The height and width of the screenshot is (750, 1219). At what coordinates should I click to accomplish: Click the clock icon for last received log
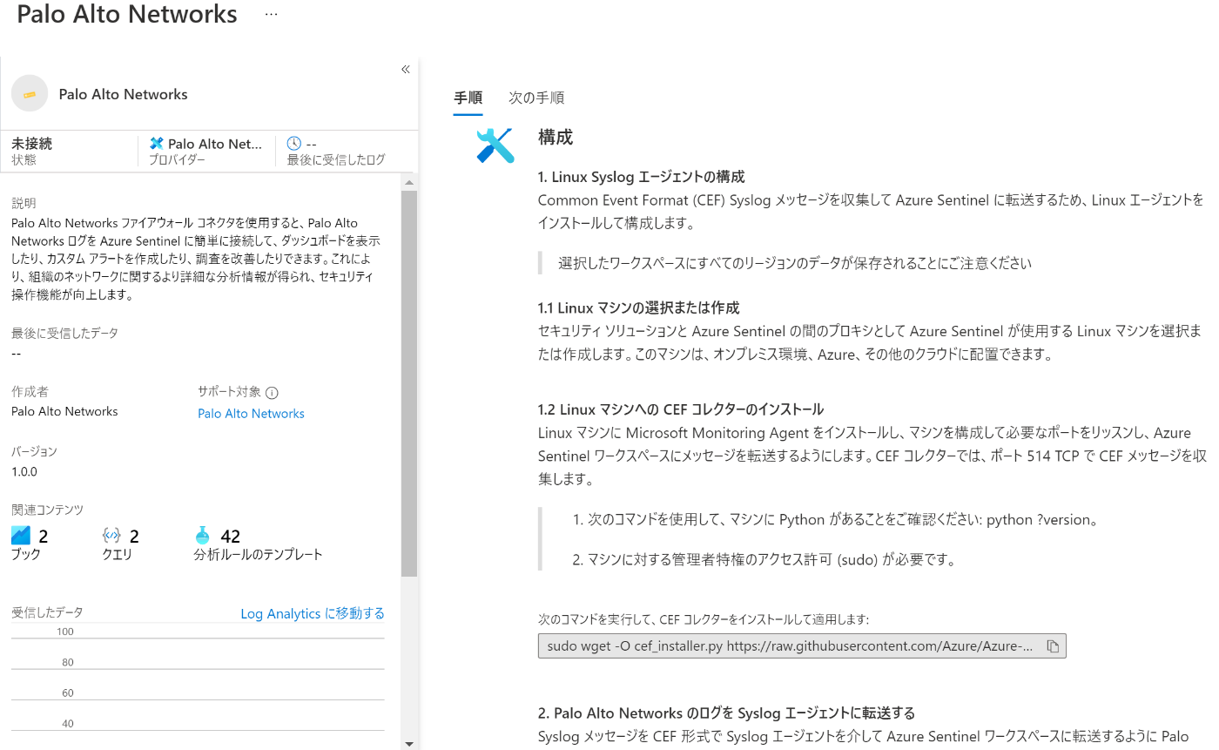click(x=294, y=143)
